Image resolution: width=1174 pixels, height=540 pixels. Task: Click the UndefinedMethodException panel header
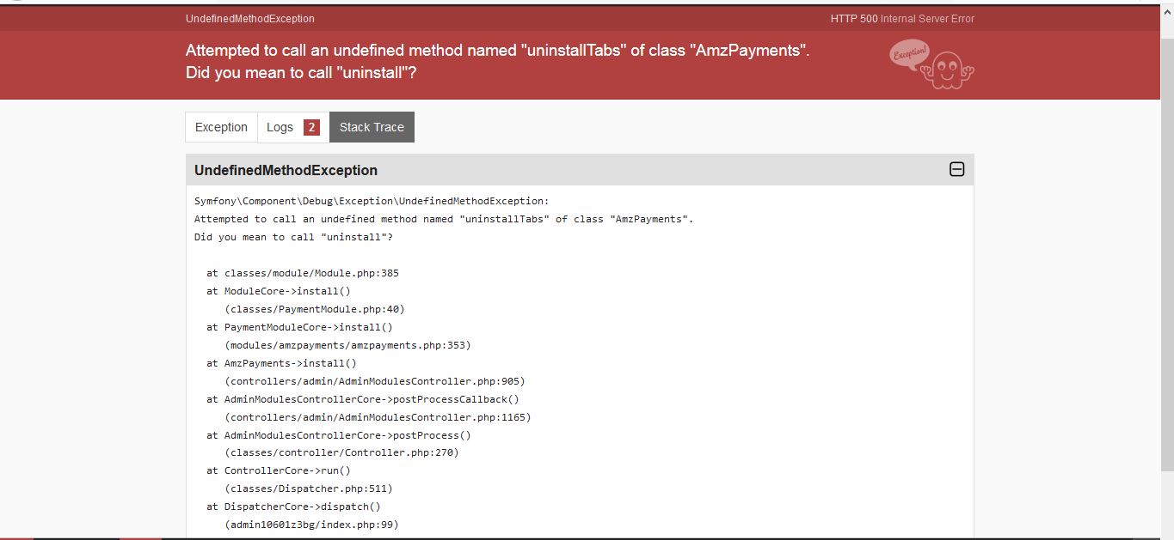coord(286,170)
